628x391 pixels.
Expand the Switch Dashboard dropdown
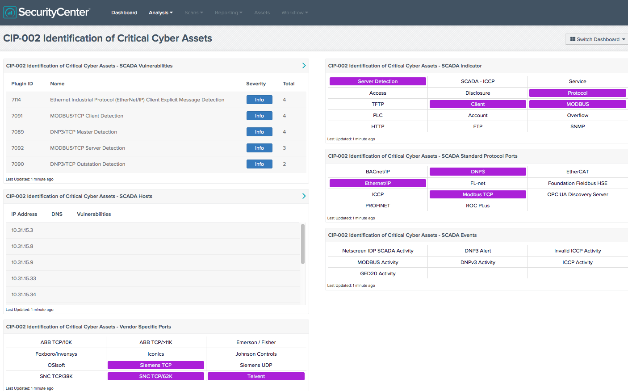click(596, 39)
